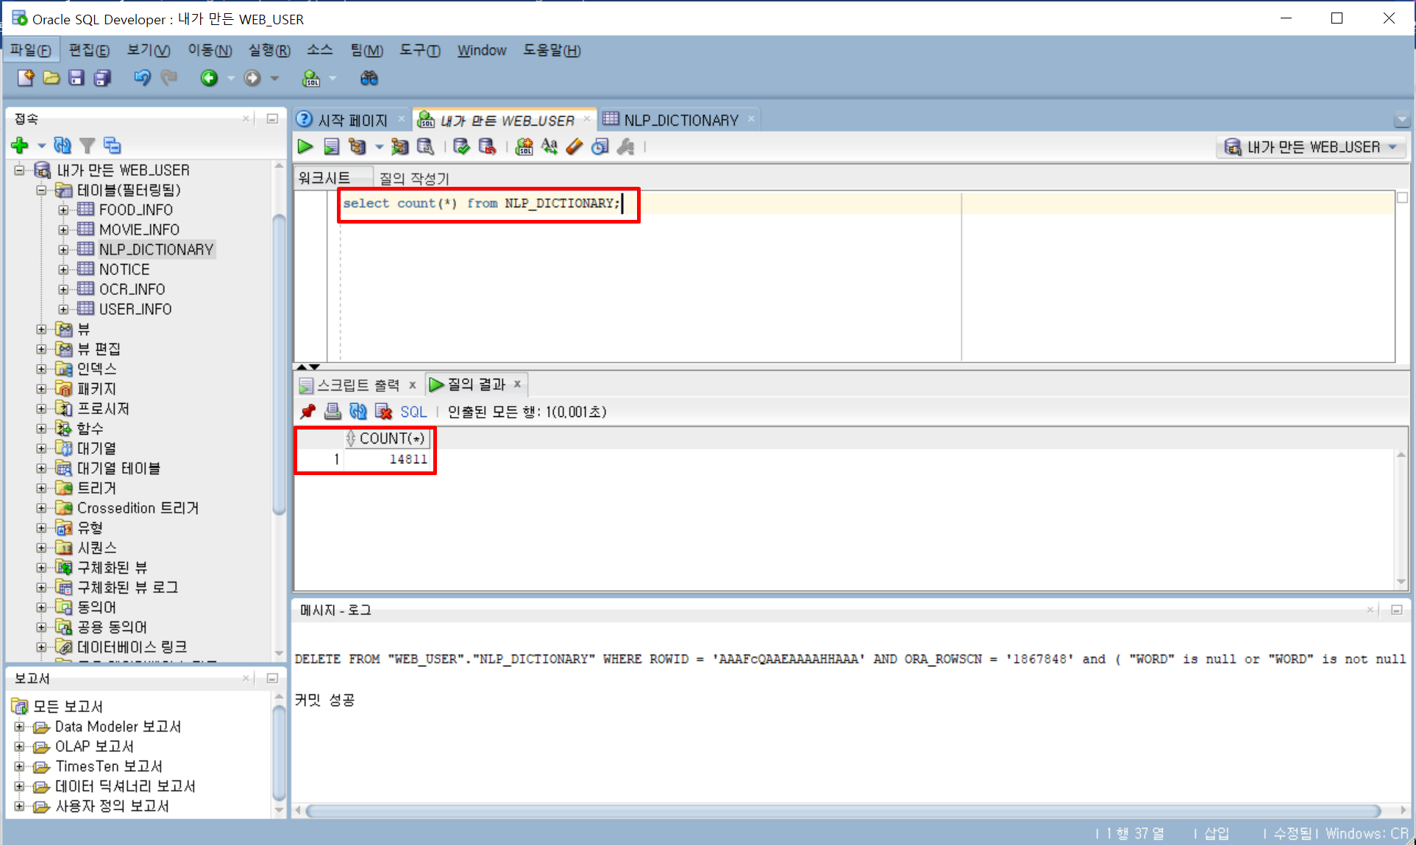This screenshot has width=1416, height=845.
Task: Click the binoculars Find DB Object icon
Action: (369, 78)
